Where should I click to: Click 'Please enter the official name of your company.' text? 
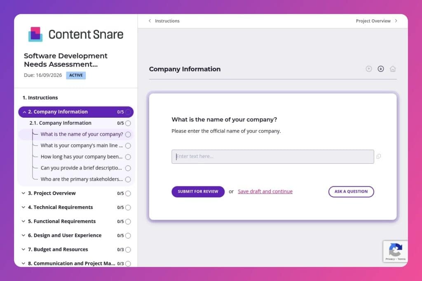226,131
